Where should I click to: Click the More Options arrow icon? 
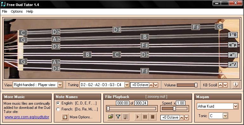pyautogui.click(x=65, y=117)
